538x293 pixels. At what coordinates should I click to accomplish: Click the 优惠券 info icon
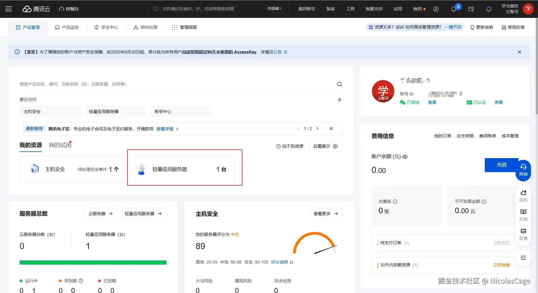[x=395, y=202]
